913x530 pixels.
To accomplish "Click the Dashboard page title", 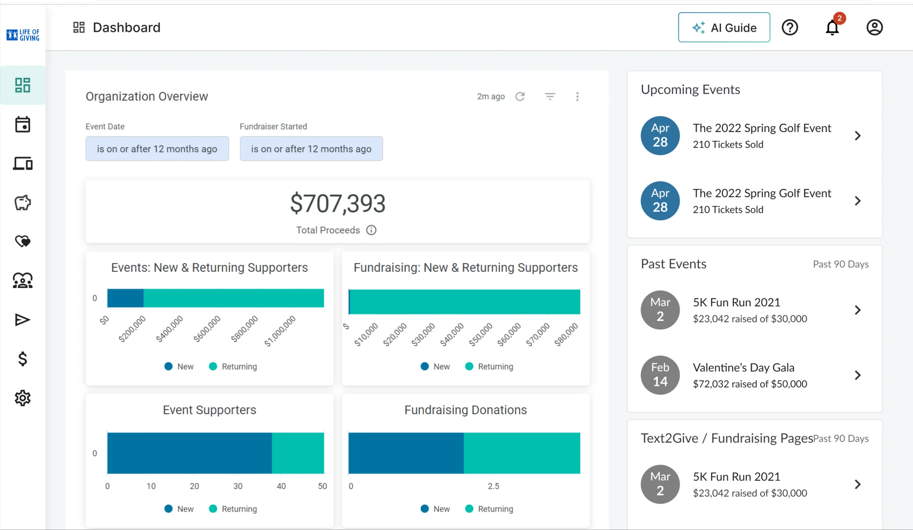I will (x=127, y=27).
